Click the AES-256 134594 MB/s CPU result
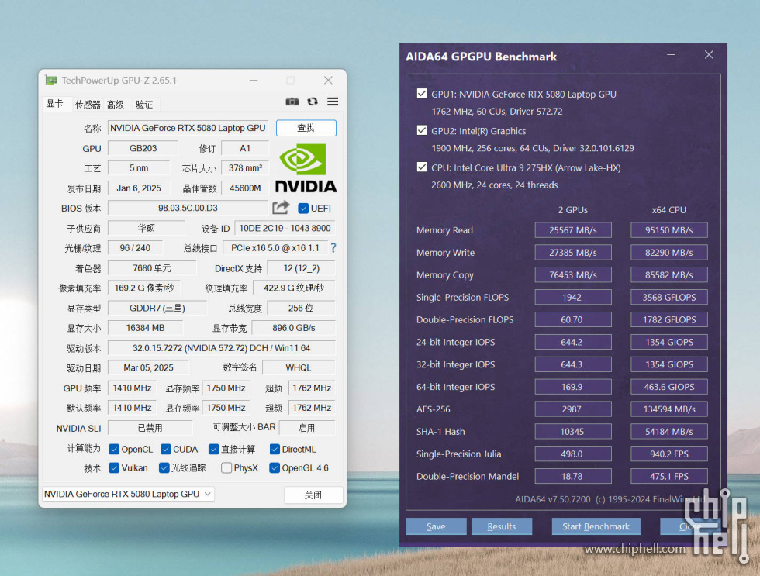Image resolution: width=760 pixels, height=576 pixels. coord(668,409)
